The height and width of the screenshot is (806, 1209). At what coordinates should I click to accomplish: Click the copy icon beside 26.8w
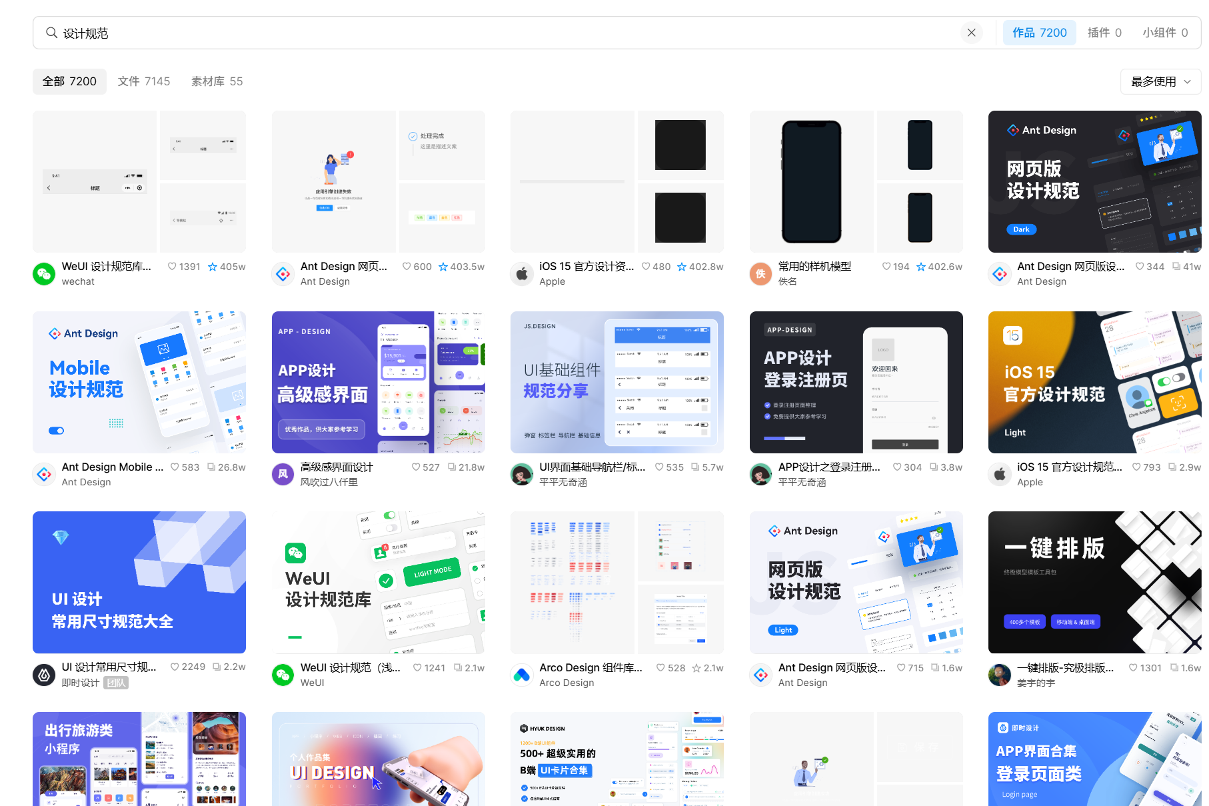tap(211, 467)
